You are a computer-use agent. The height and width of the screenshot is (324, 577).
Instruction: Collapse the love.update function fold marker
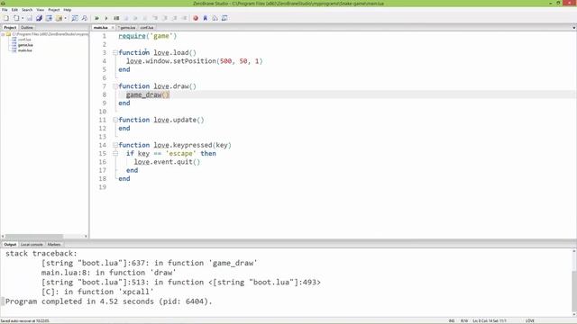(115, 120)
